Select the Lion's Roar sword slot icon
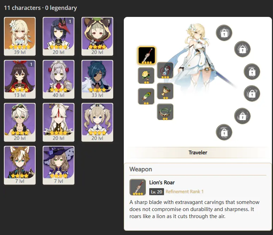The width and height of the screenshot is (273, 235). pyautogui.click(x=147, y=55)
